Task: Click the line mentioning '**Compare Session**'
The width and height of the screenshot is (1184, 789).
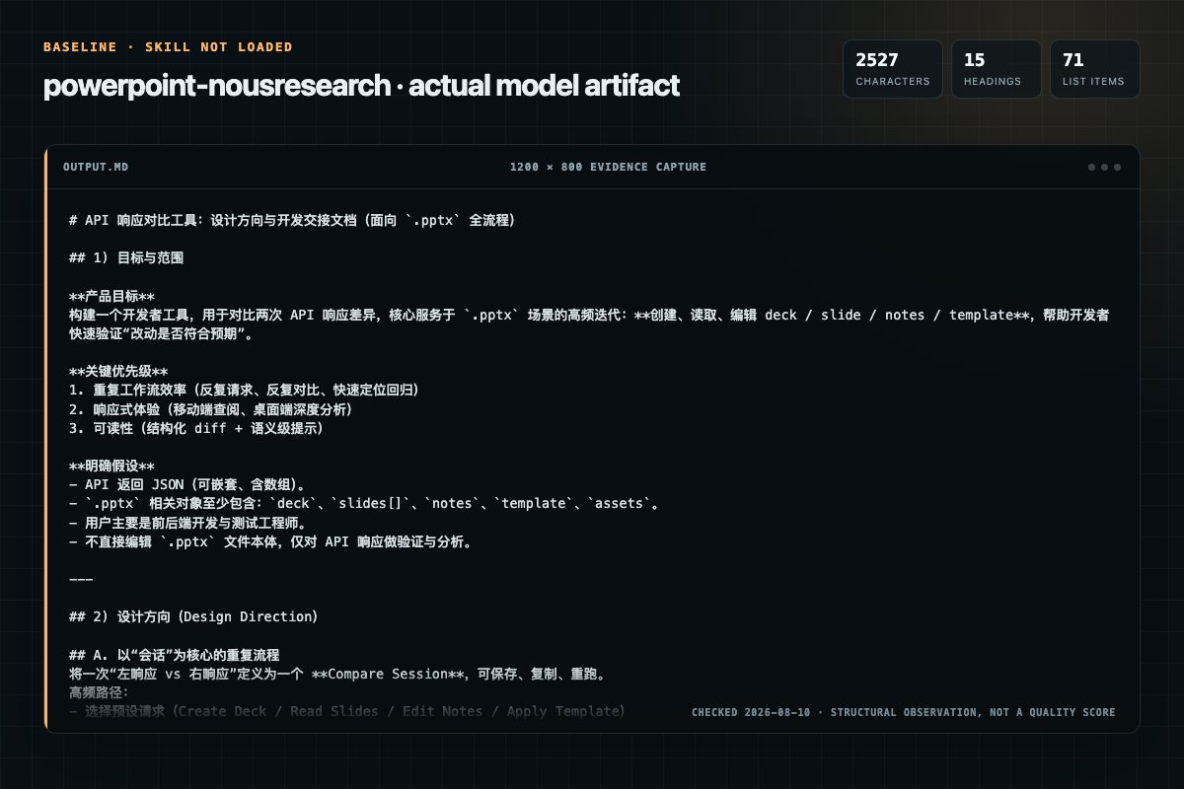Action: (336, 675)
